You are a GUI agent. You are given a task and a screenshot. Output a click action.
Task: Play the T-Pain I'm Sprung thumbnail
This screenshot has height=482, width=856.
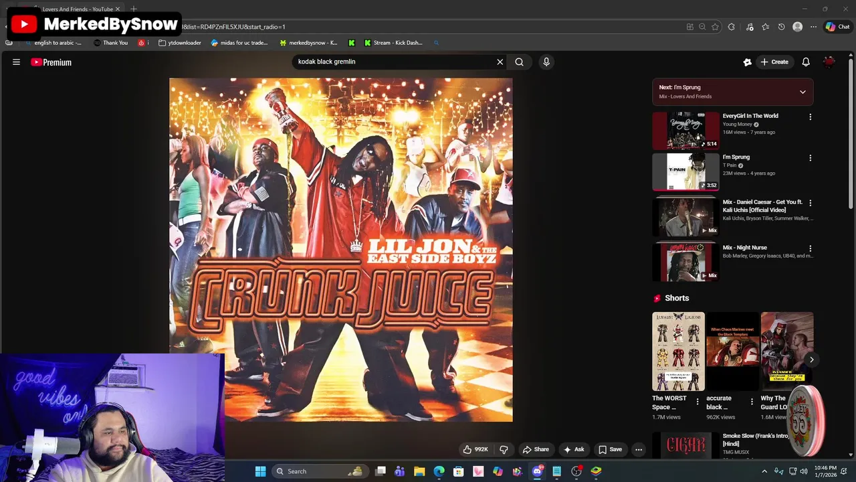685,172
